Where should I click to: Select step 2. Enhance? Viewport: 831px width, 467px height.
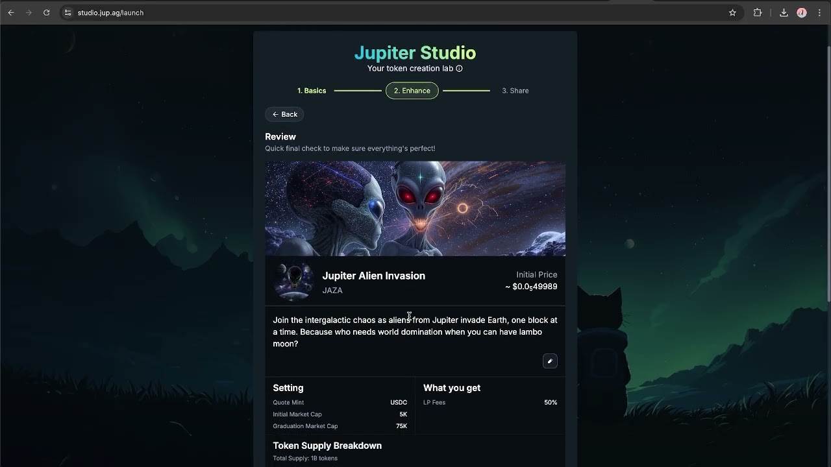[412, 91]
